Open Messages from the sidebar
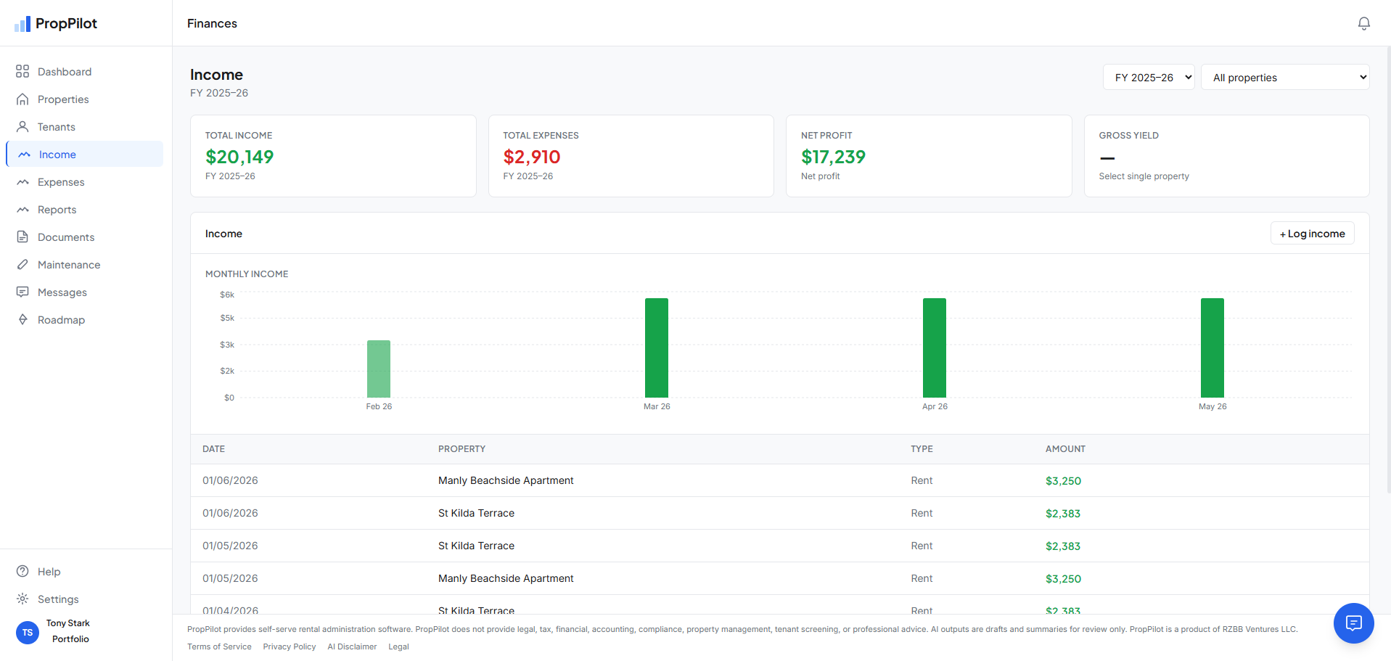The width and height of the screenshot is (1391, 661). pyautogui.click(x=85, y=292)
